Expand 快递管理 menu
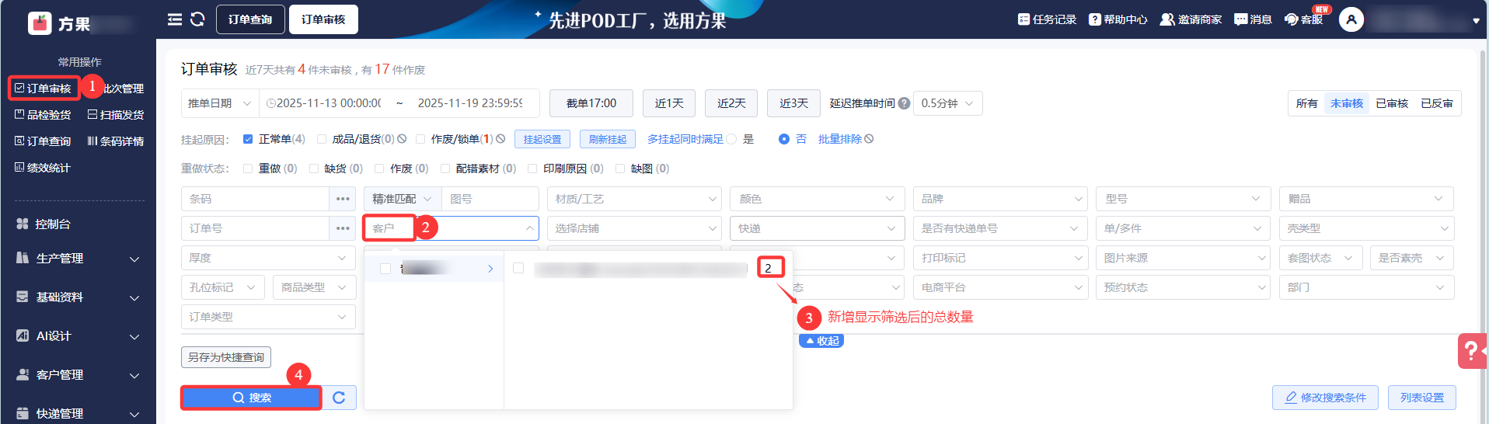 tap(78, 413)
